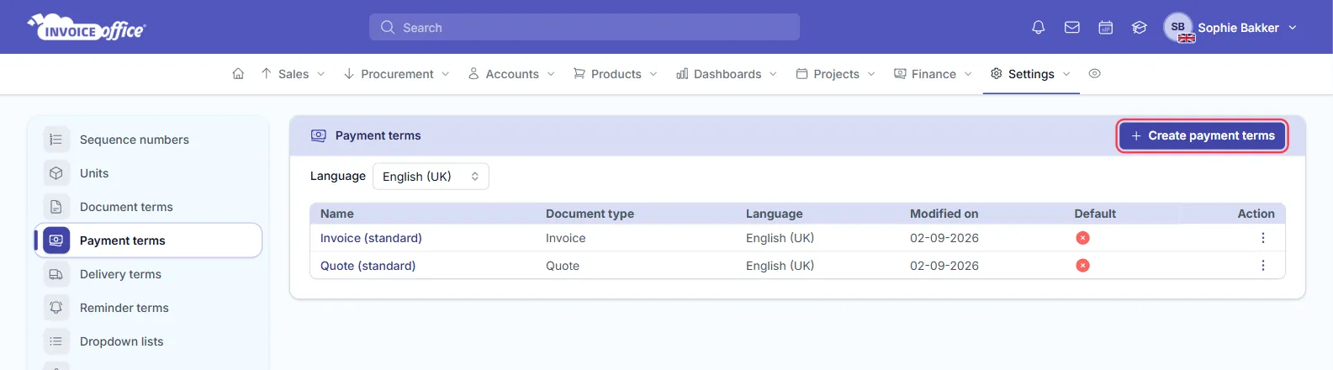This screenshot has height=370, width=1333.
Task: Click the Payment terms sidebar icon
Action: click(x=56, y=240)
